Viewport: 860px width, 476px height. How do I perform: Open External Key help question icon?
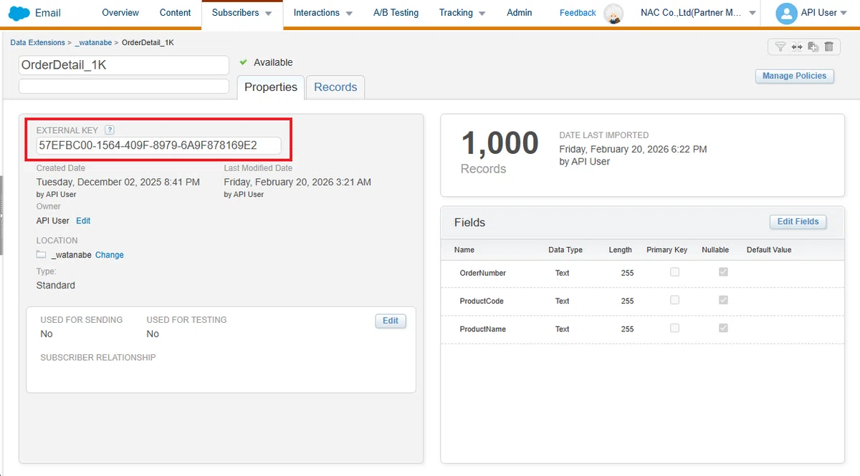[x=110, y=130]
